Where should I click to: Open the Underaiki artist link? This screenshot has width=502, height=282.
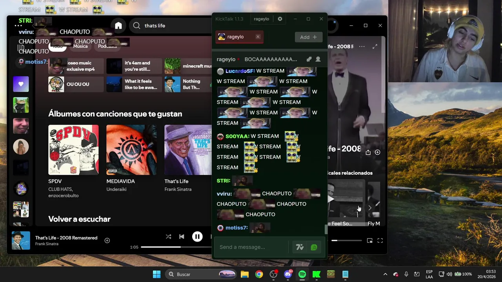[x=116, y=189]
